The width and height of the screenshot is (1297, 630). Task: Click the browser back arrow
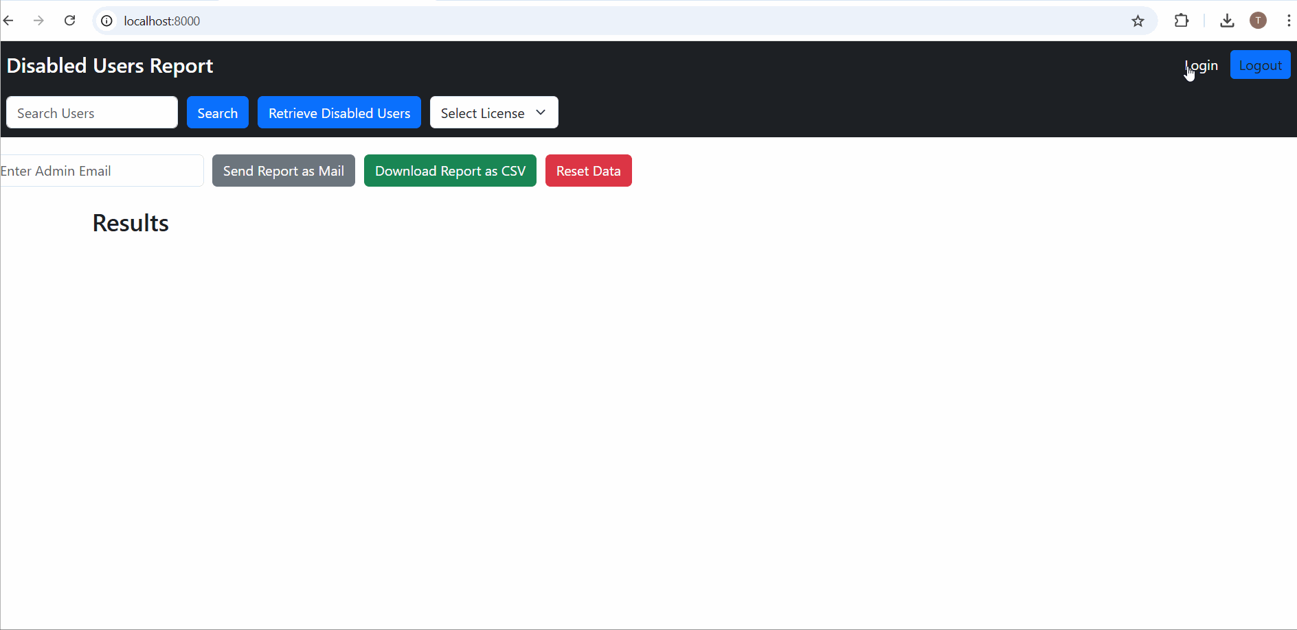tap(8, 21)
